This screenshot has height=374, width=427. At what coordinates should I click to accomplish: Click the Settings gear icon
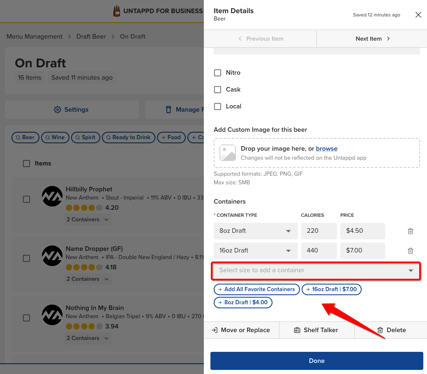(x=58, y=110)
